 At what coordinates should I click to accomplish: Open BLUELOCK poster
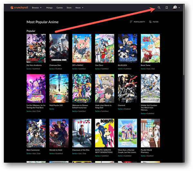point(127,48)
